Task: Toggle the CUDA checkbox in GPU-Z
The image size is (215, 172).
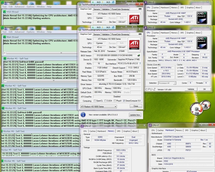Action: tap(105, 101)
